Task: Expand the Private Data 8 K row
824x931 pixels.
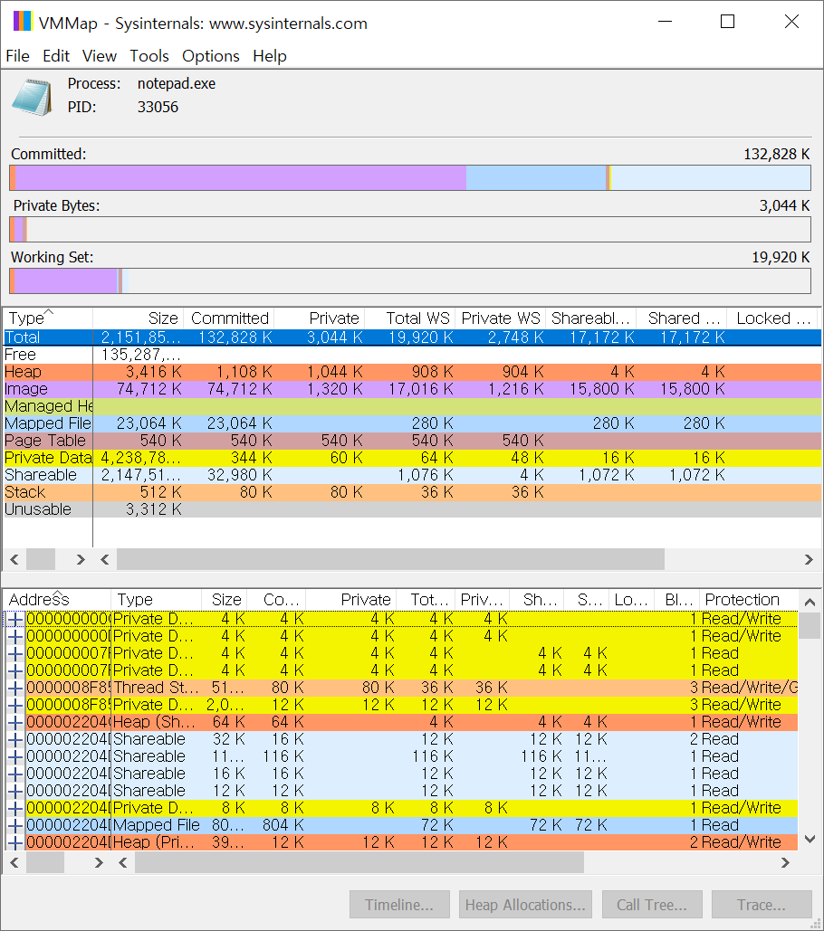Action: coord(15,808)
